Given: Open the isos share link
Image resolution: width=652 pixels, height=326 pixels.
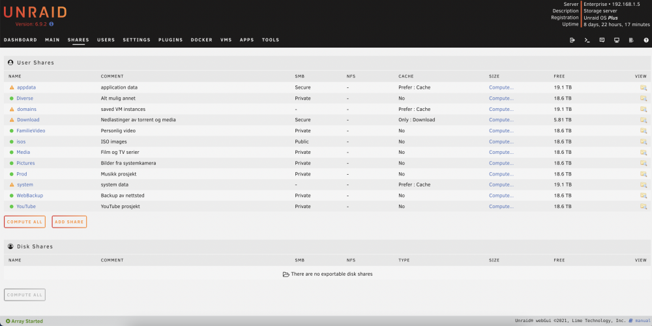Looking at the screenshot, I should click(x=22, y=141).
